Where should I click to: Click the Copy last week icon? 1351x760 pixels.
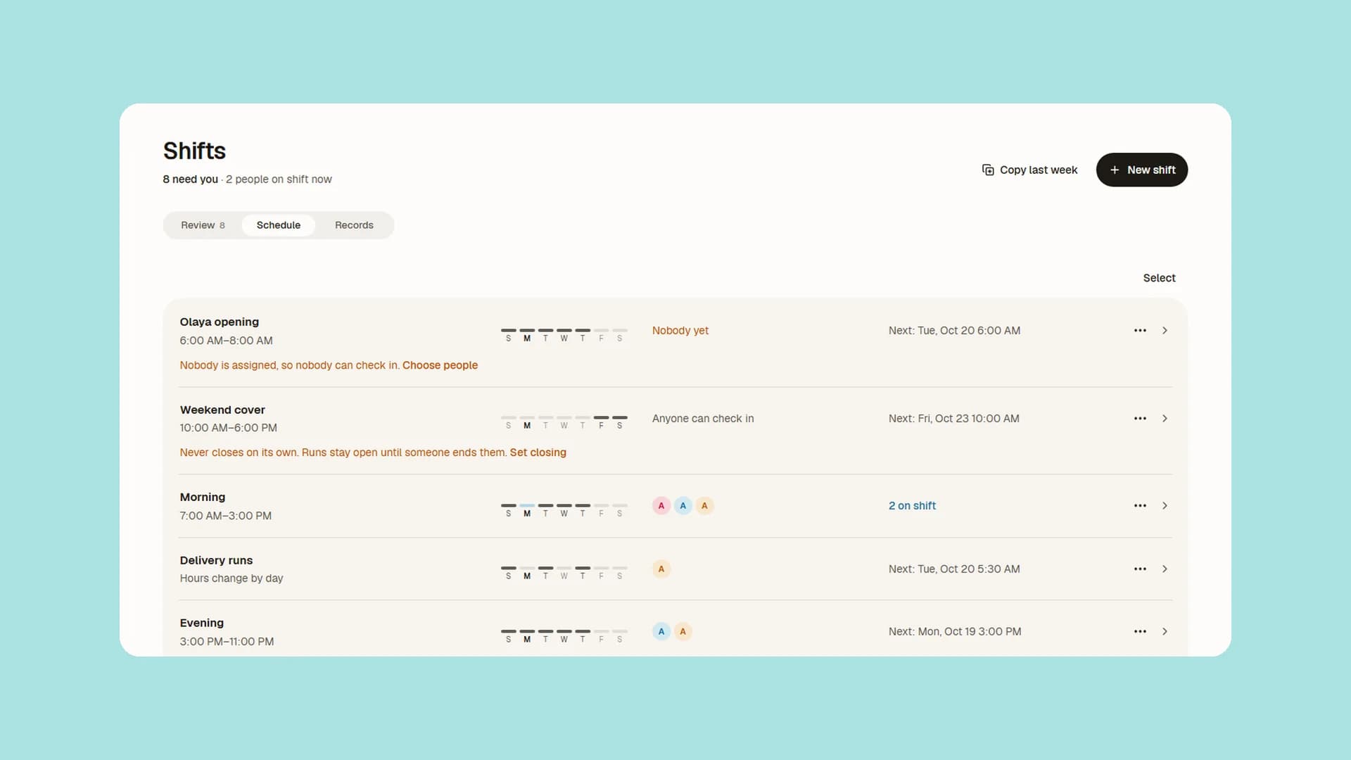click(x=988, y=170)
